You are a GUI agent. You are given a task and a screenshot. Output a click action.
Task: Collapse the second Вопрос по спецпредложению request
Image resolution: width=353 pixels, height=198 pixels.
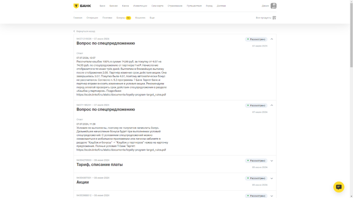[x=271, y=105]
